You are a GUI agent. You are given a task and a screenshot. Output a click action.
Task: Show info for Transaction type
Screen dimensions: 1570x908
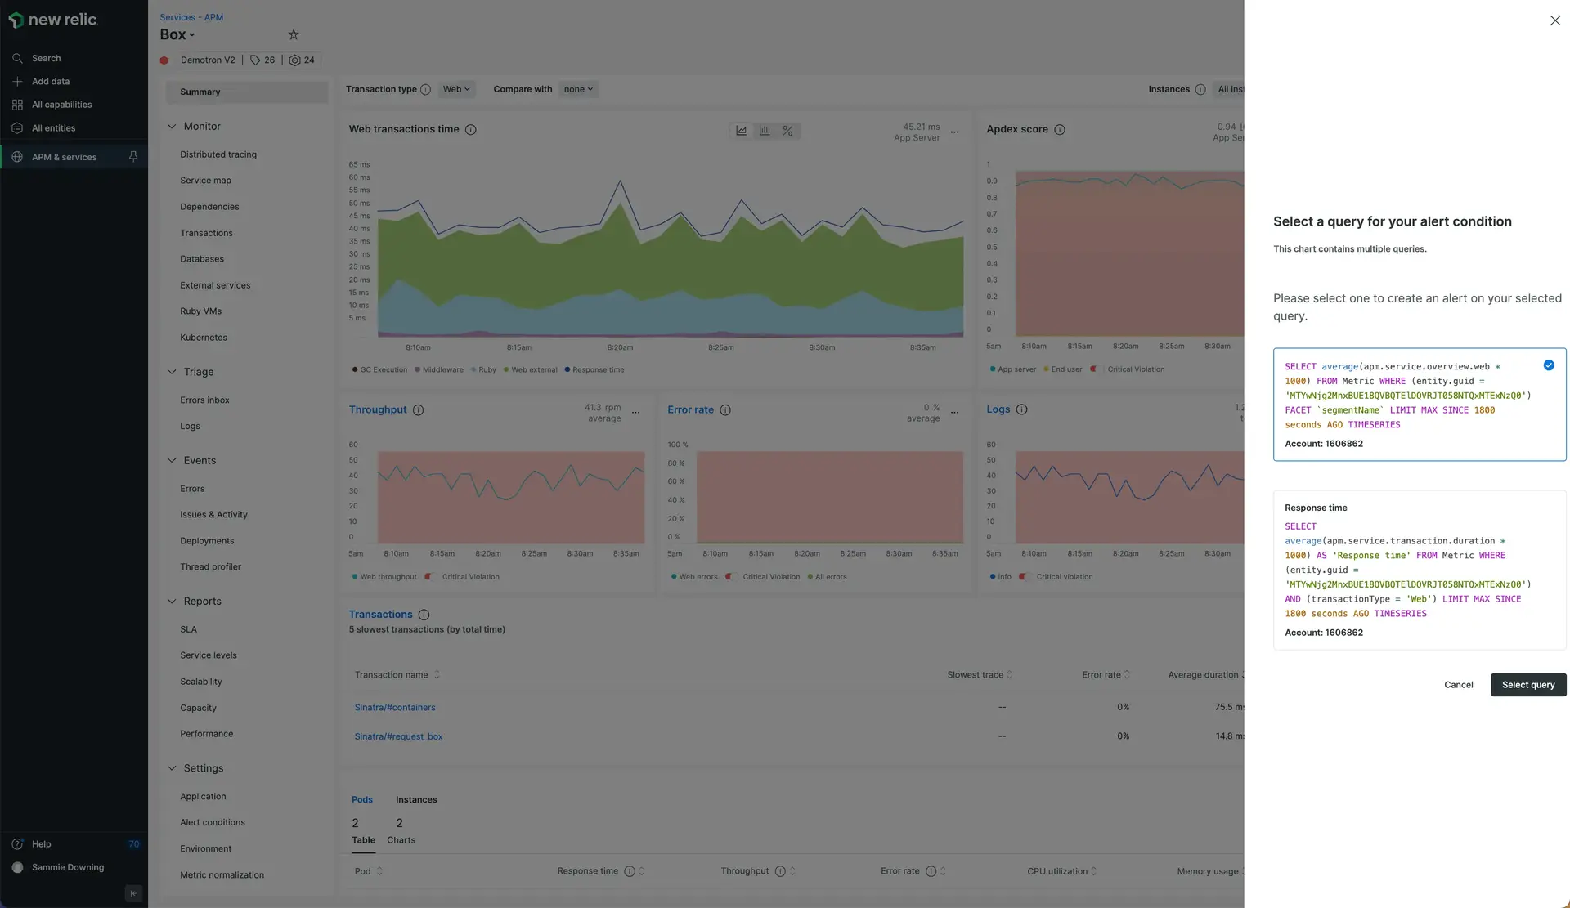pos(425,90)
